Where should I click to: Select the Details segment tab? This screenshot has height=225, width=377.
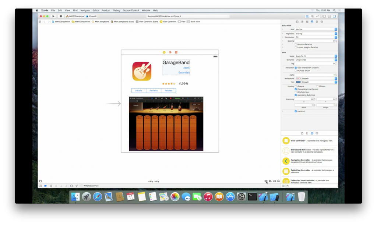click(139, 90)
